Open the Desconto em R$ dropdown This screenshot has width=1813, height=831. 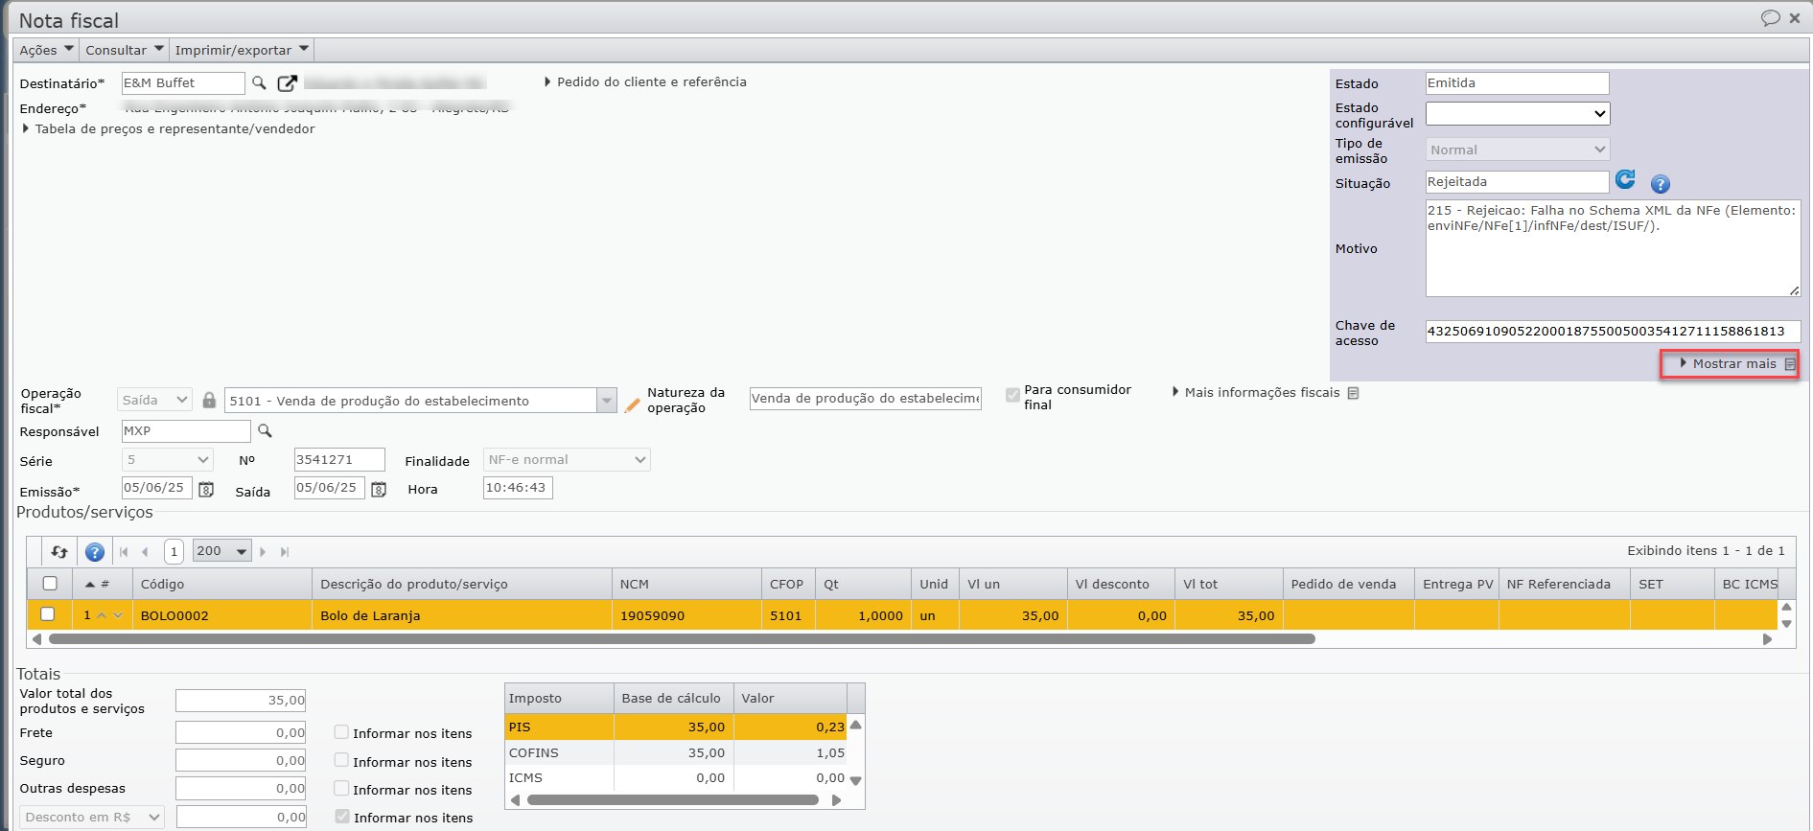pos(92,818)
